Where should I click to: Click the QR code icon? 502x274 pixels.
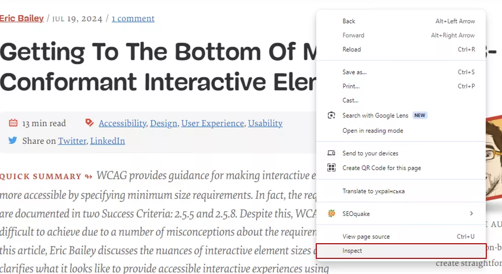tap(331, 168)
